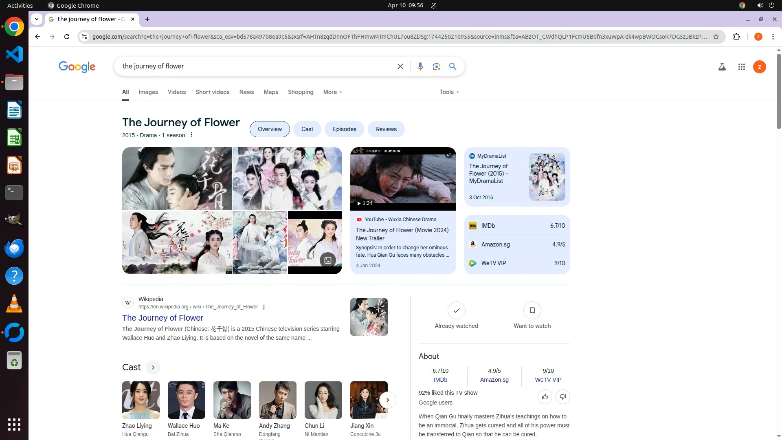Play the YouTube trailer video thumbnail
This screenshot has height=440, width=782.
403,178
